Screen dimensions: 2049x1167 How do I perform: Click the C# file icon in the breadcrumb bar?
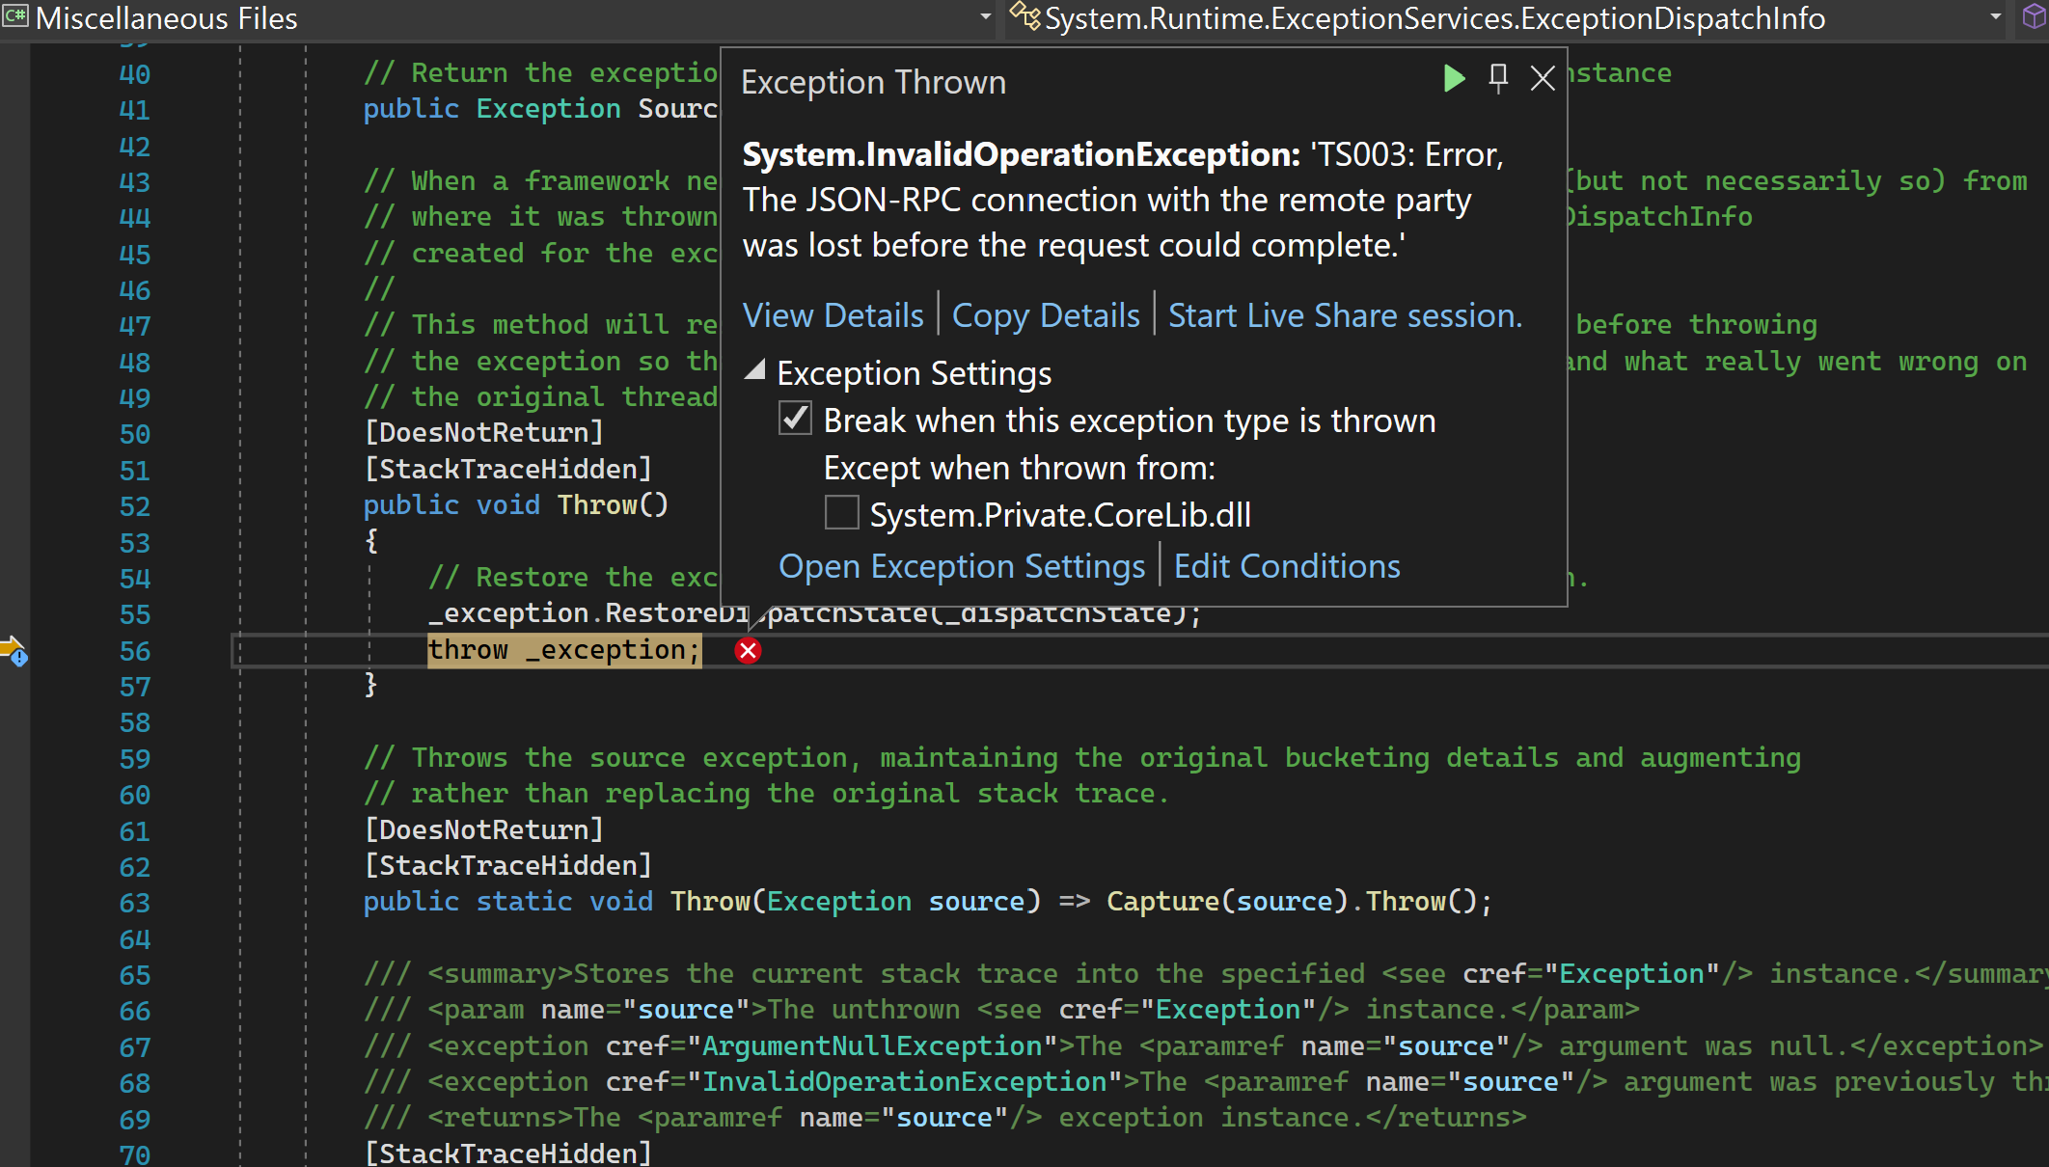[15, 17]
